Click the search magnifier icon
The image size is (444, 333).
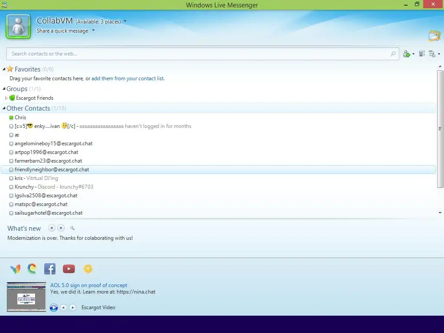pyautogui.click(x=393, y=54)
